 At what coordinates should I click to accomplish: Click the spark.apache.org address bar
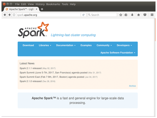coord(49,15)
